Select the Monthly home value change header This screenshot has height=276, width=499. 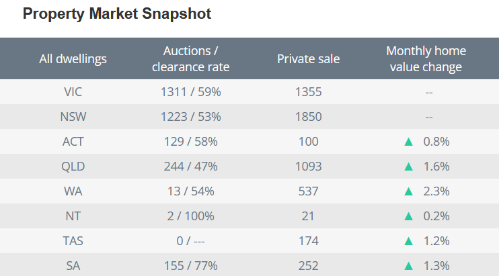click(426, 59)
